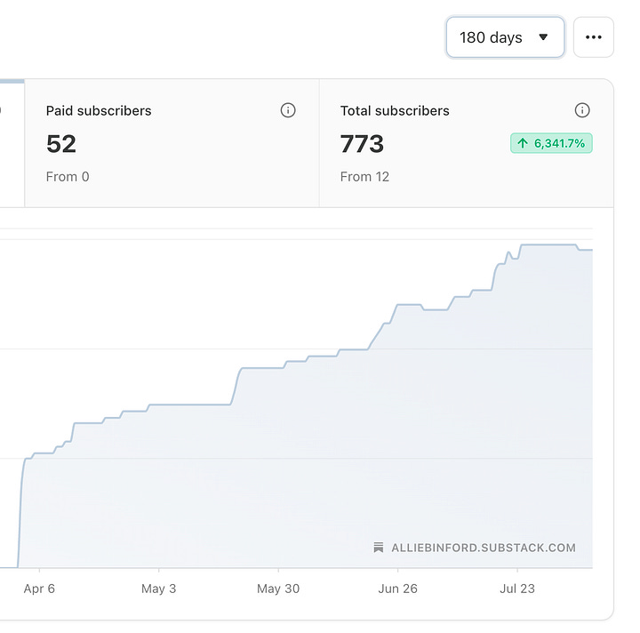Show info tooltip for Total subscribers
The width and height of the screenshot is (640, 633).
[582, 110]
